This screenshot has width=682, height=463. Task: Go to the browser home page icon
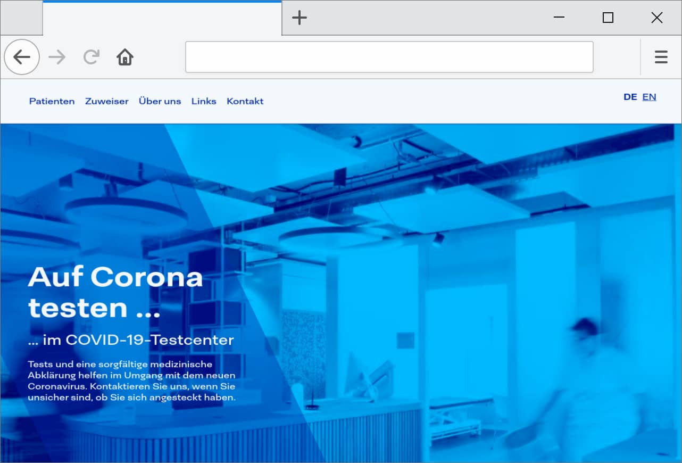click(125, 57)
